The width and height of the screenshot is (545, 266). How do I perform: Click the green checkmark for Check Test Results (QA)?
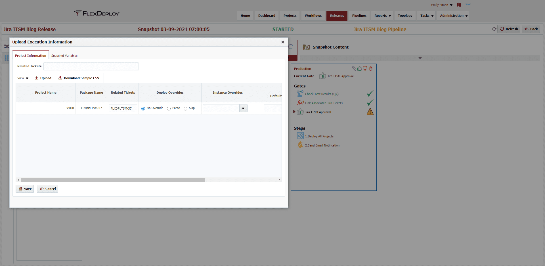click(x=370, y=93)
